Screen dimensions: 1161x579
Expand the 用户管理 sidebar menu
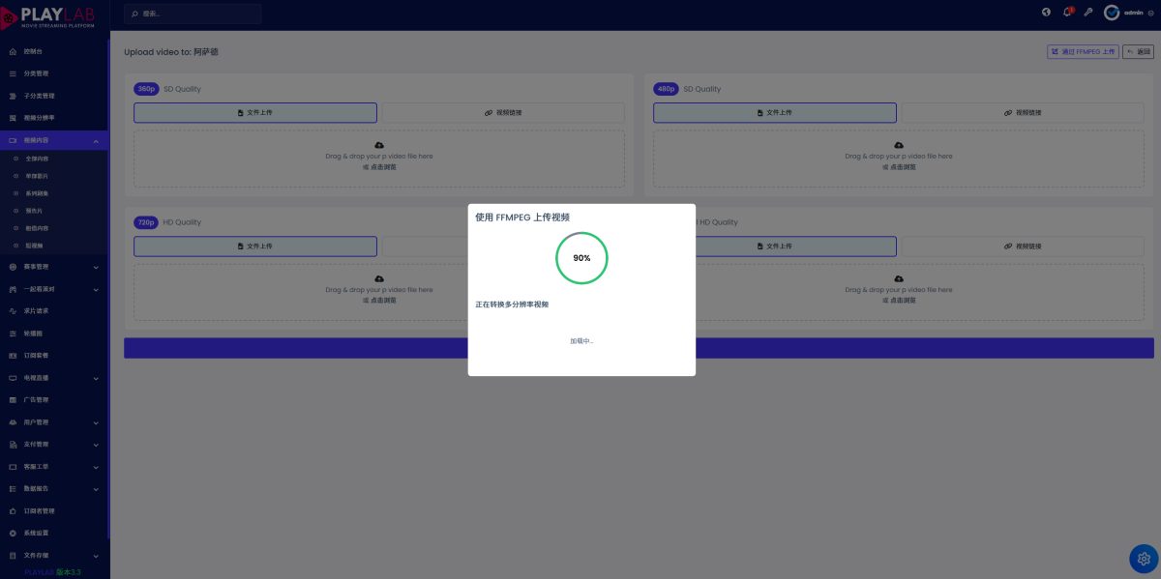click(x=96, y=422)
